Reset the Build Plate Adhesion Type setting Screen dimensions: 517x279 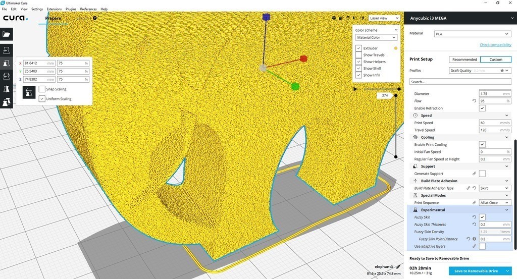[474, 188]
